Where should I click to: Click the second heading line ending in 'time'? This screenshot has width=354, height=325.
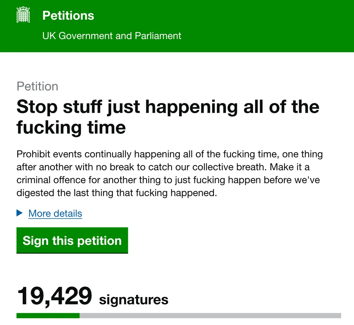pos(71,127)
